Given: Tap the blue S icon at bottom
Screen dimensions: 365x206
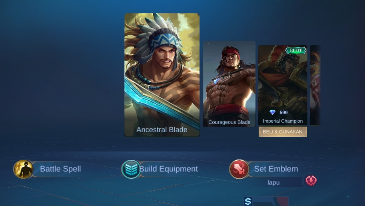Looking at the screenshot, I should click(248, 201).
